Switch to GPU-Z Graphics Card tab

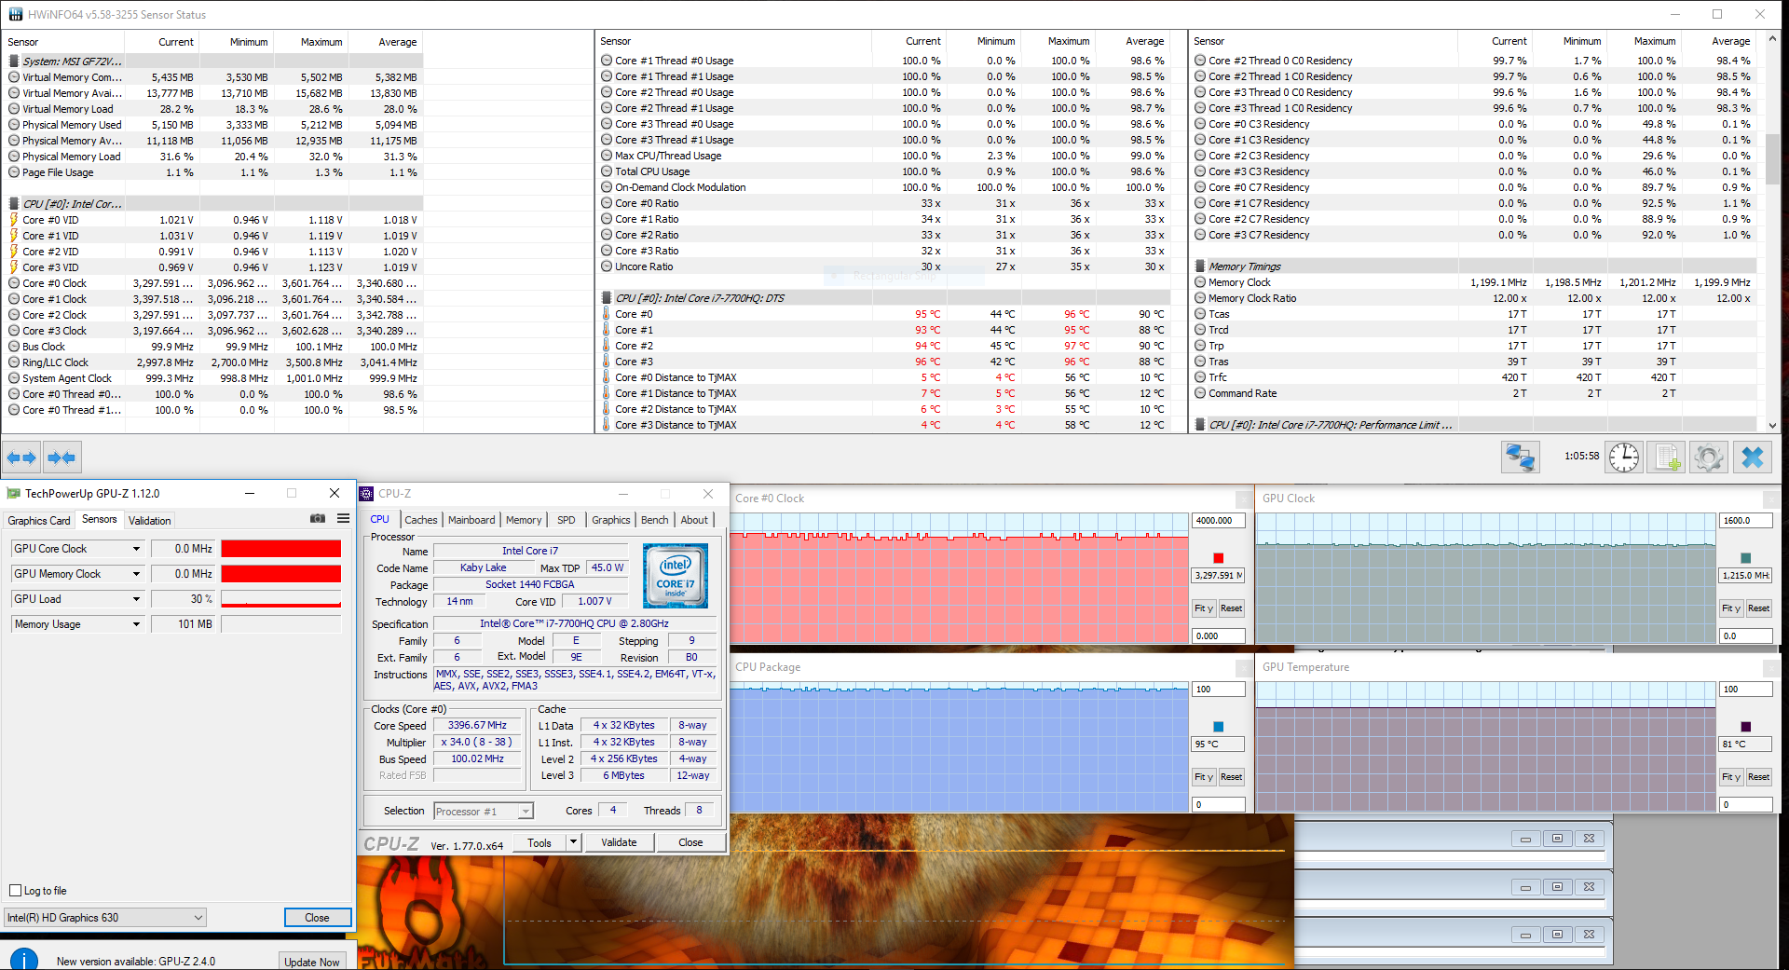point(39,521)
